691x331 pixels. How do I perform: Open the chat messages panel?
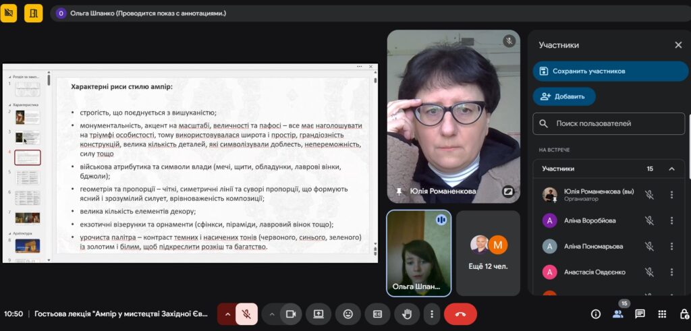click(x=640, y=314)
